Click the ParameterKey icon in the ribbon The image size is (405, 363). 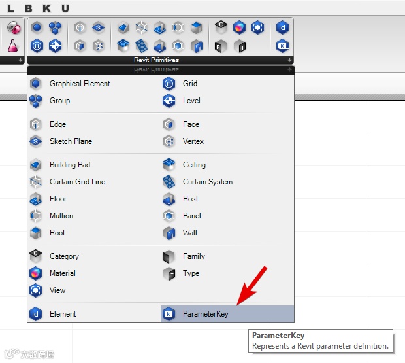point(282,46)
